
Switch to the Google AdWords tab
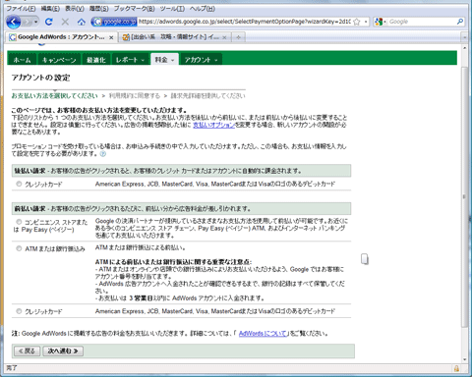[x=61, y=37]
